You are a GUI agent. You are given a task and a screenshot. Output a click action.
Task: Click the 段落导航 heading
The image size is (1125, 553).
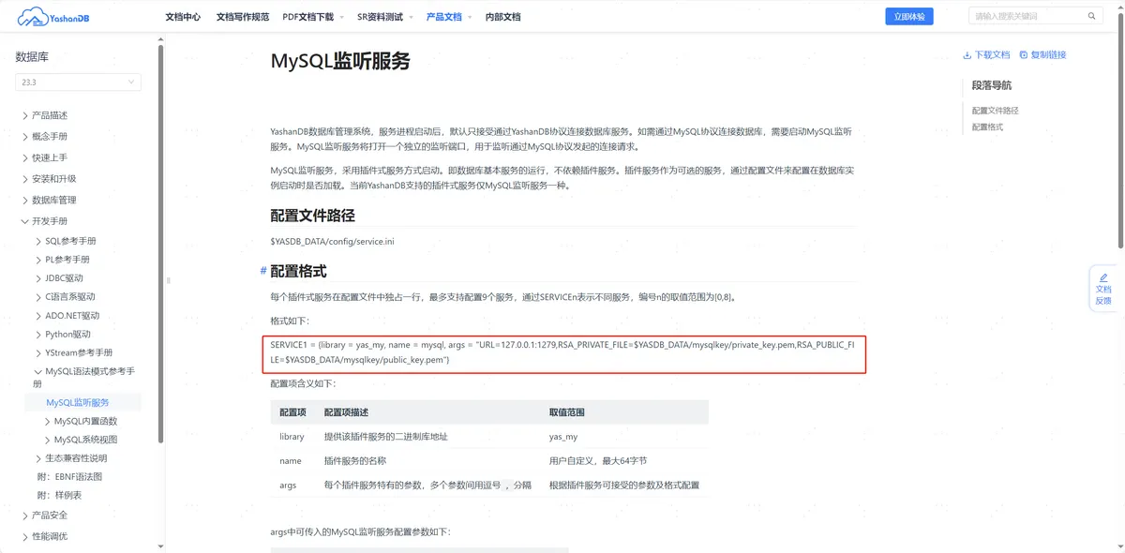[991, 85]
